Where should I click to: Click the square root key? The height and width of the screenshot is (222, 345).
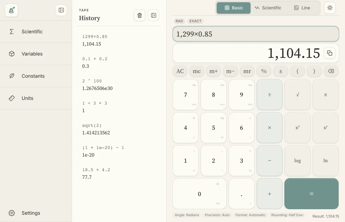point(298,94)
